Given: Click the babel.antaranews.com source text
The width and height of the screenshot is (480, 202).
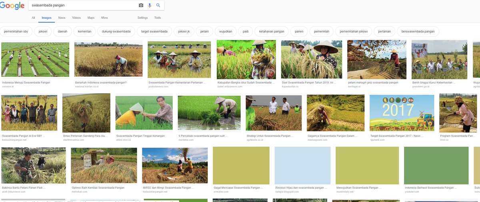Looking at the screenshot, I should click(230, 86).
